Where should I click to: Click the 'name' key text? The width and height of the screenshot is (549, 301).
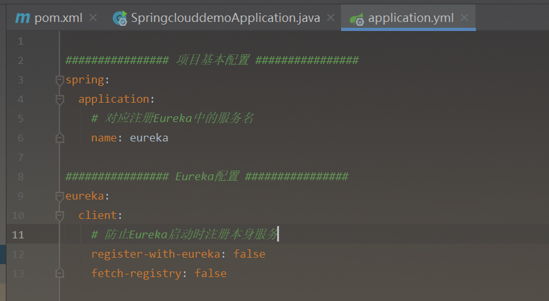104,138
